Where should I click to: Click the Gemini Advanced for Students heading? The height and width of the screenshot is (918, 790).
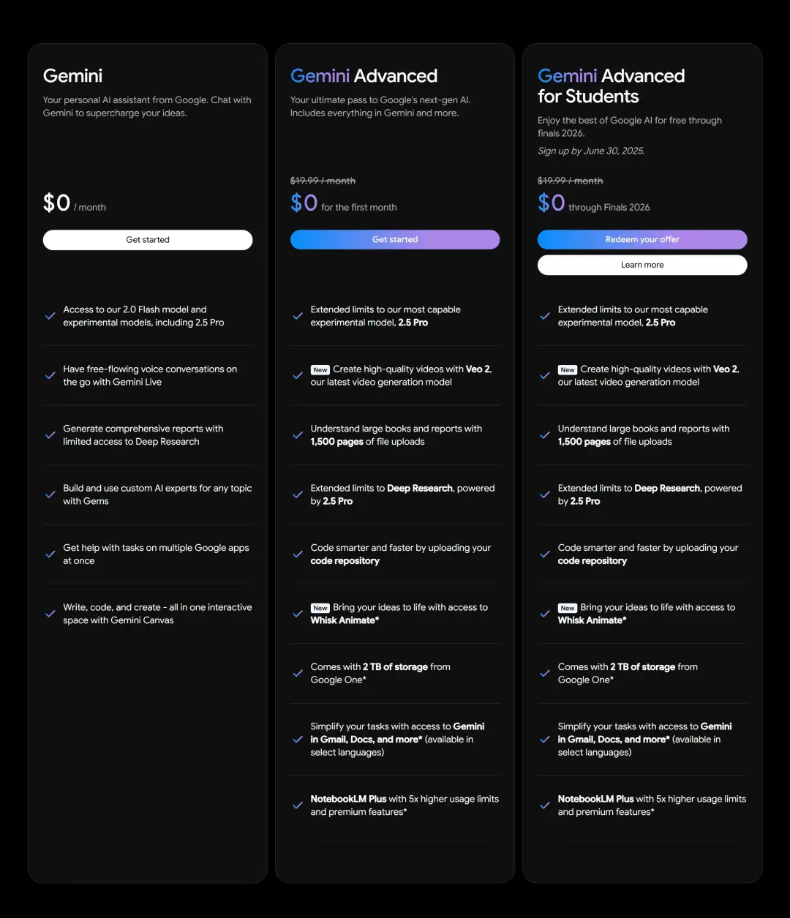tap(611, 86)
